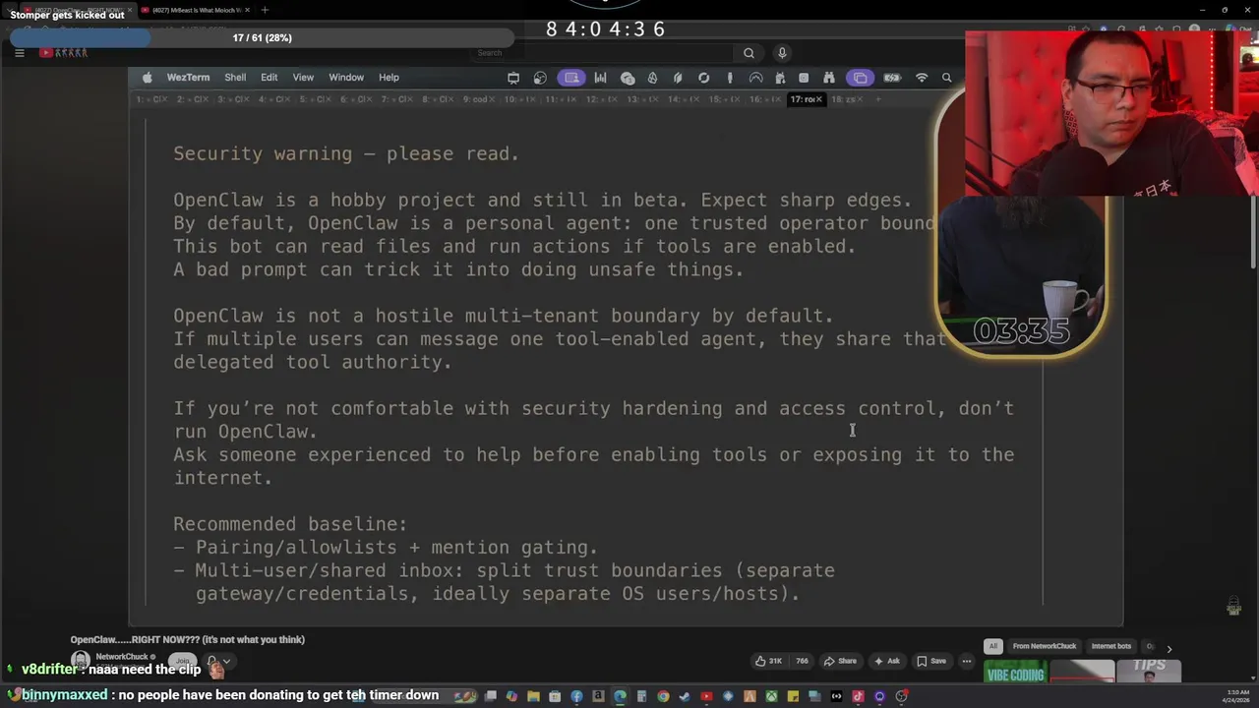Open the three-dot more actions menu
1259x708 pixels.
click(967, 661)
